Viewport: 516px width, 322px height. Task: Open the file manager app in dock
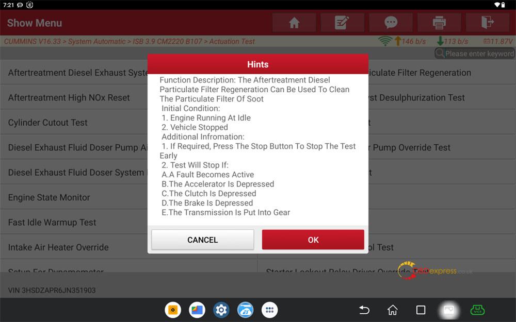[x=197, y=310]
